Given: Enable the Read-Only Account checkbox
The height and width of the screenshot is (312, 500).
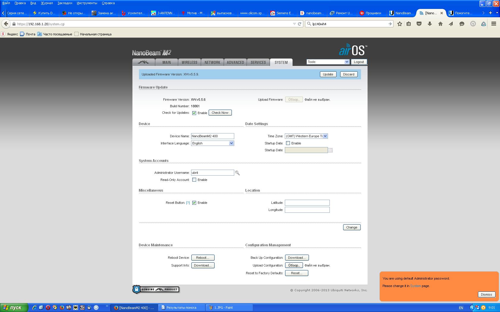Looking at the screenshot, I should click(194, 180).
